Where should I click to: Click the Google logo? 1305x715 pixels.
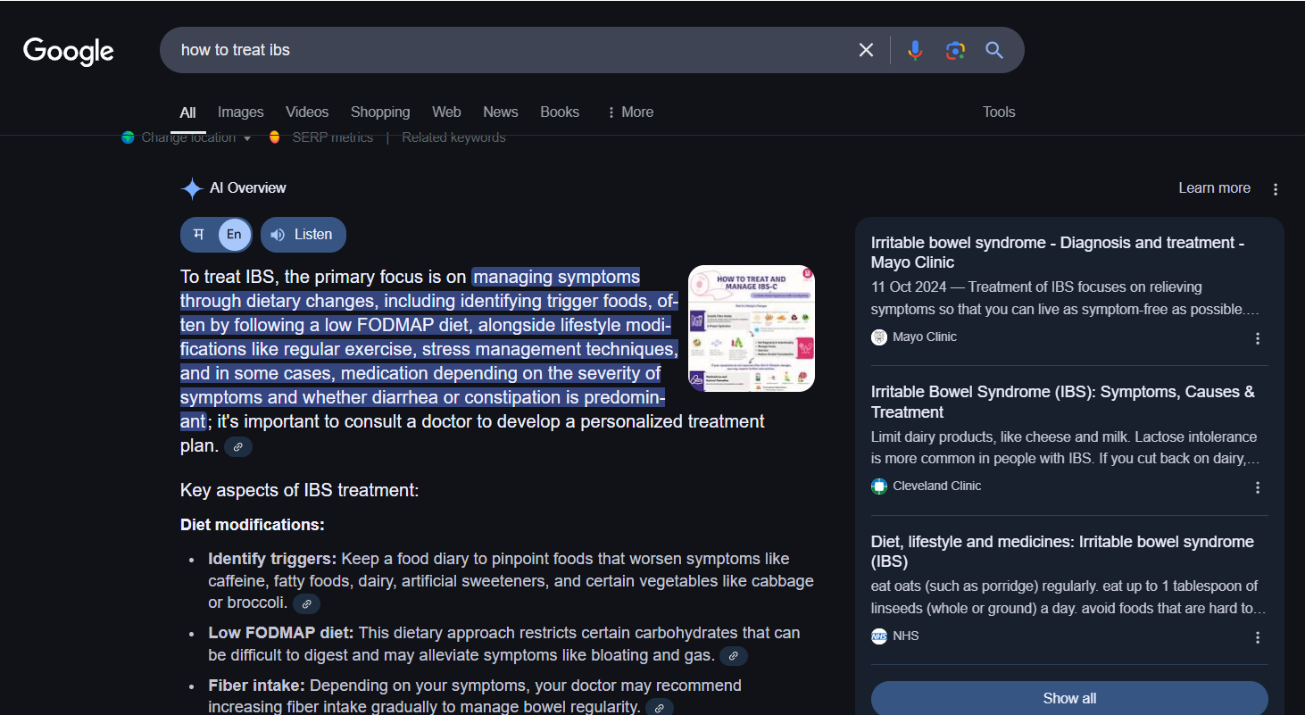coord(69,51)
